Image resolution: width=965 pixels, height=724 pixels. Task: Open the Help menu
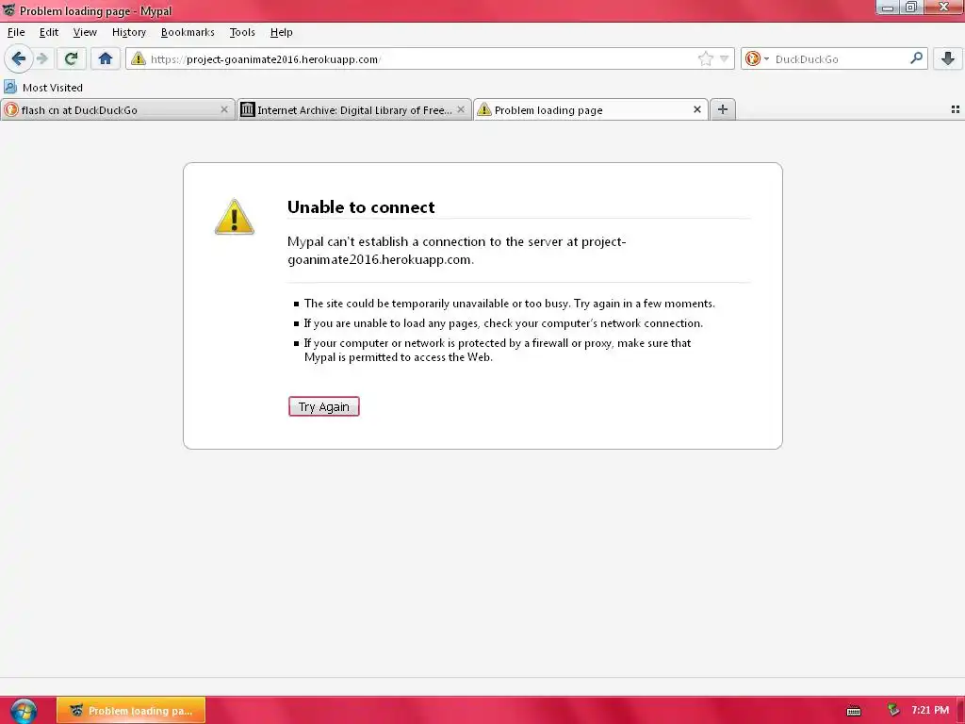(x=281, y=32)
